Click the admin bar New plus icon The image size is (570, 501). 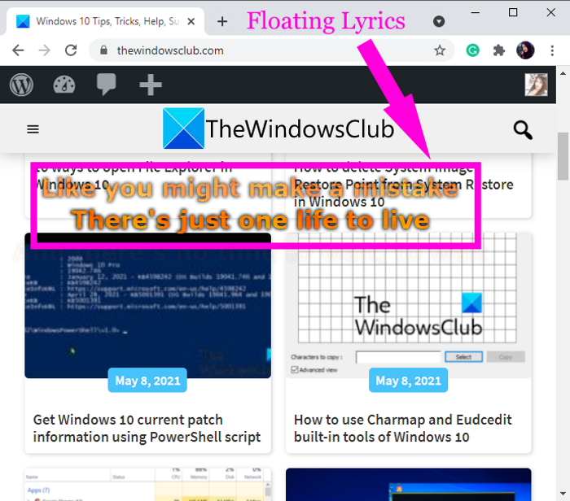point(151,85)
